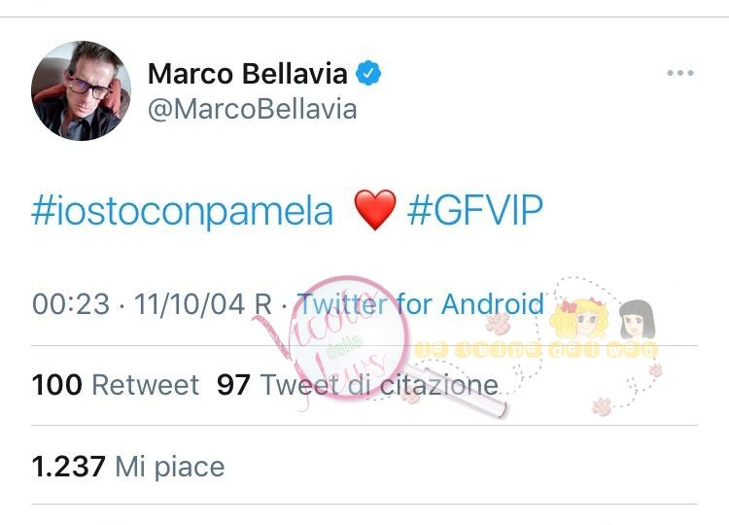View the 97 Tweet di citazione
Viewport: 729px width, 525px height.
358,385
